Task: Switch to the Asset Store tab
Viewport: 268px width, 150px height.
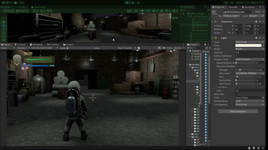Action: [38, 7]
